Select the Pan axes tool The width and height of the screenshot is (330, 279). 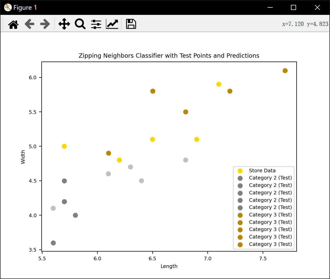pos(64,24)
